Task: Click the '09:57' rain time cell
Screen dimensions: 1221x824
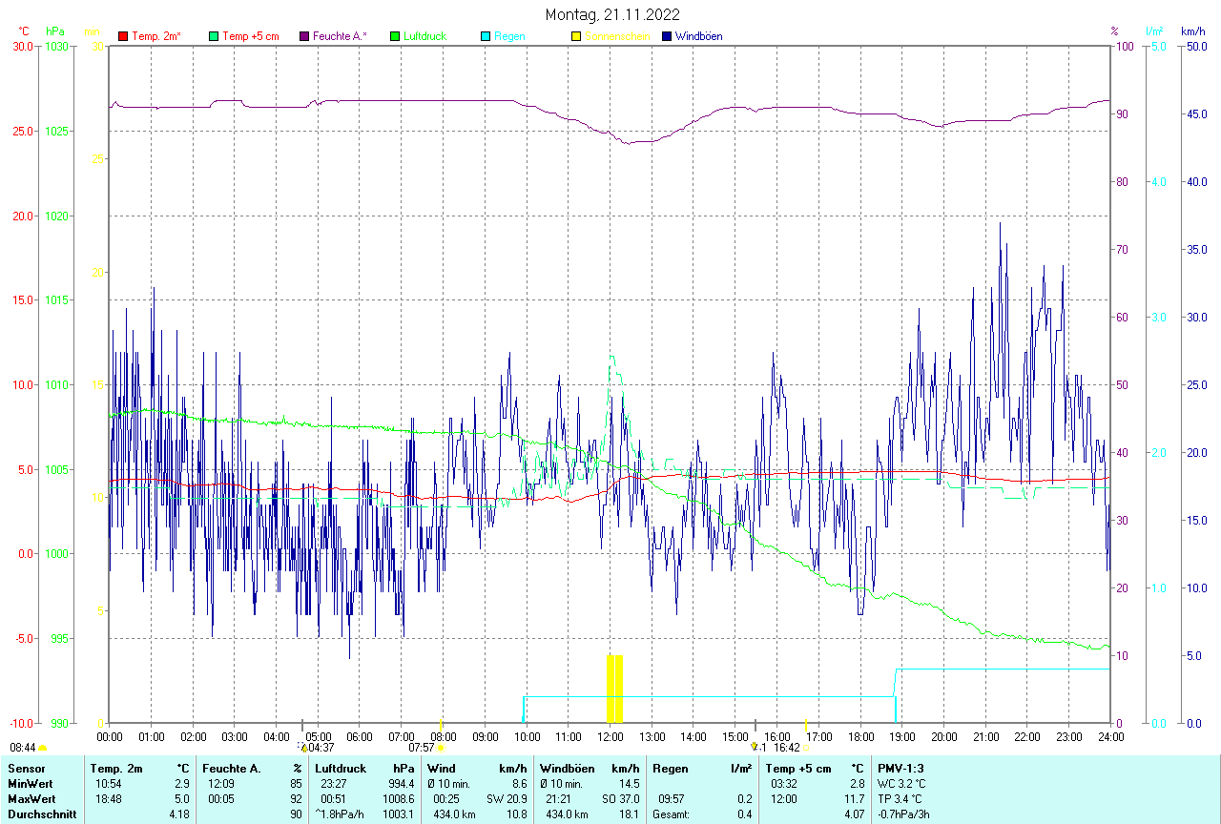Action: [673, 799]
